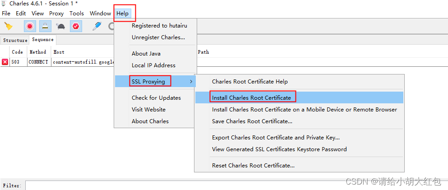Expand the SSL Proxying submenu
The height and width of the screenshot is (190, 448).
(156, 81)
